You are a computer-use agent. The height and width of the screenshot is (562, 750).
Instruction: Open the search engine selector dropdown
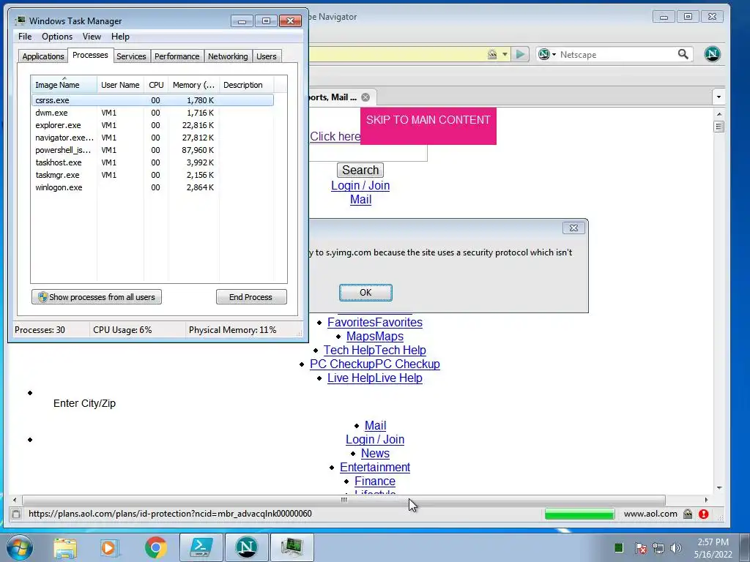click(546, 54)
